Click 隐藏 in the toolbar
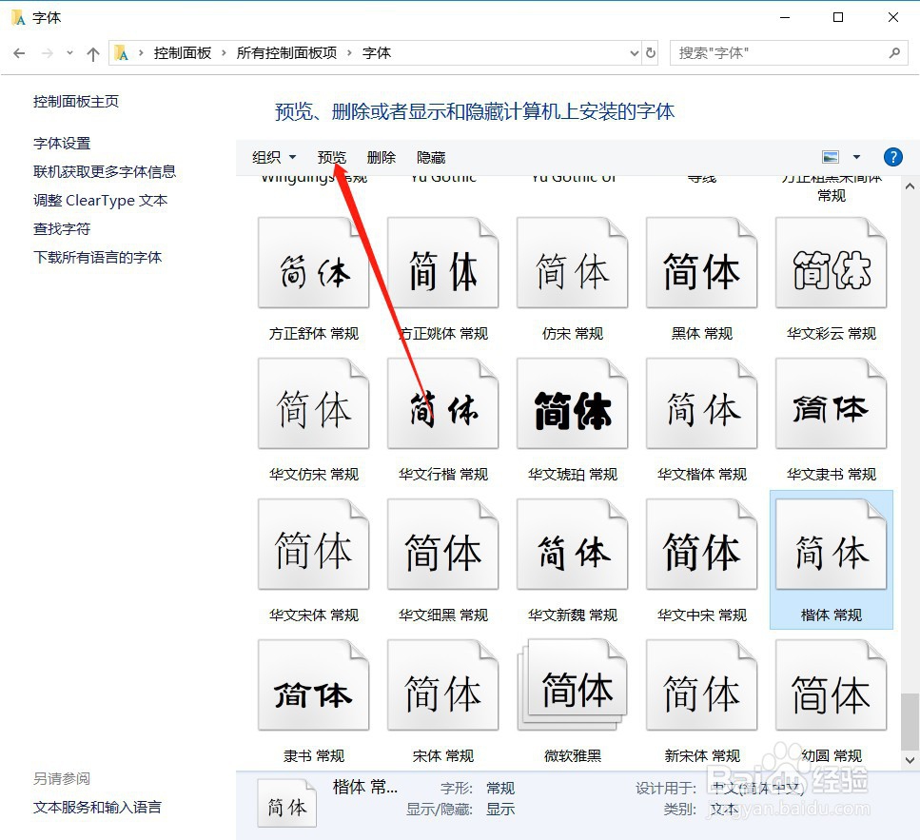Screen dimensions: 920x840 (x=430, y=157)
